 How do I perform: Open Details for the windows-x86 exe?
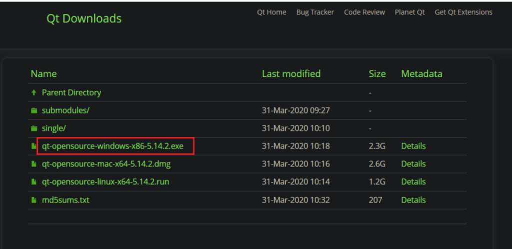[x=413, y=146]
